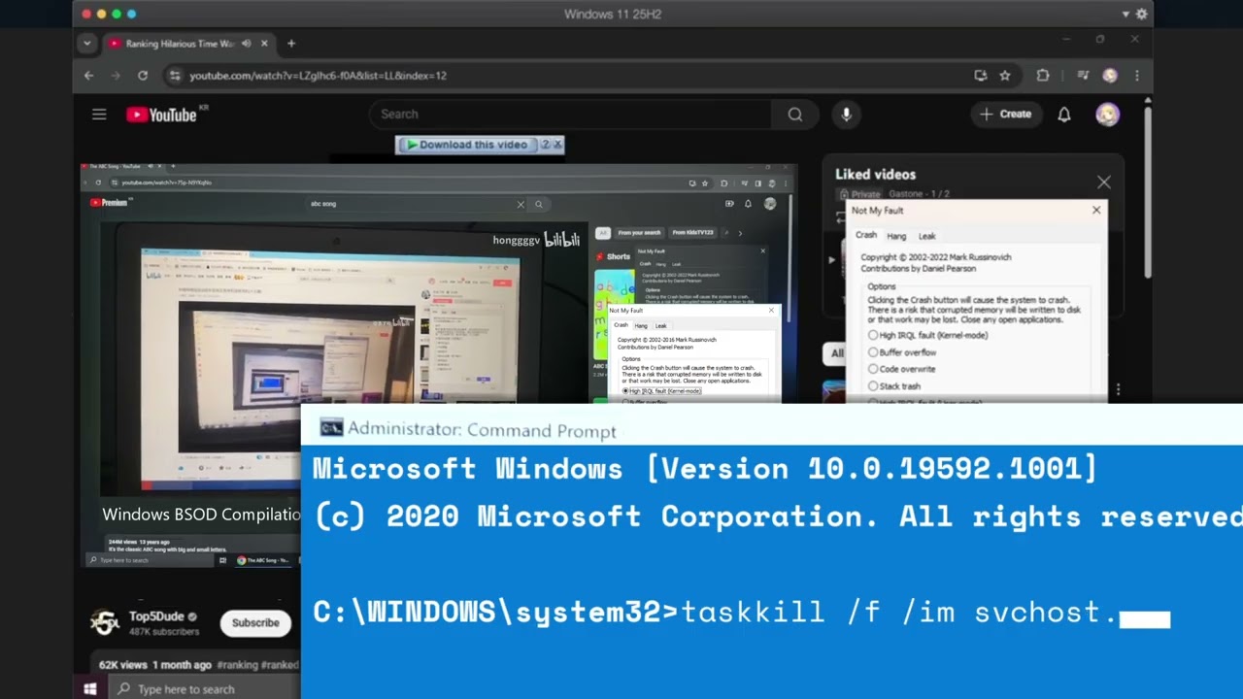Viewport: 1243px width, 699px height.
Task: Open the YouTube account avatar menu
Action: tap(1108, 115)
